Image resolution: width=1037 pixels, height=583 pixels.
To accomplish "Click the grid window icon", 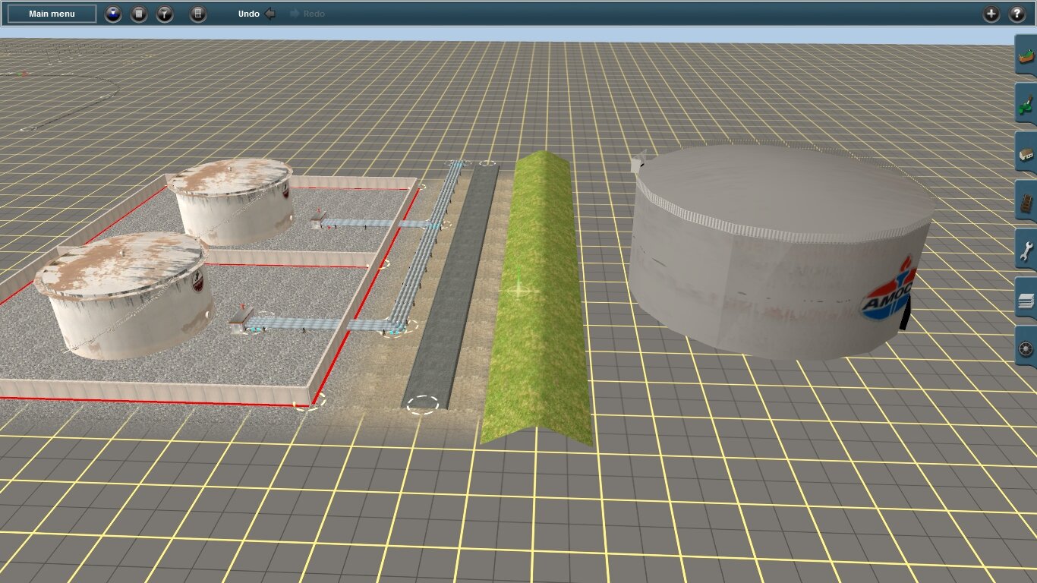I will [x=198, y=14].
